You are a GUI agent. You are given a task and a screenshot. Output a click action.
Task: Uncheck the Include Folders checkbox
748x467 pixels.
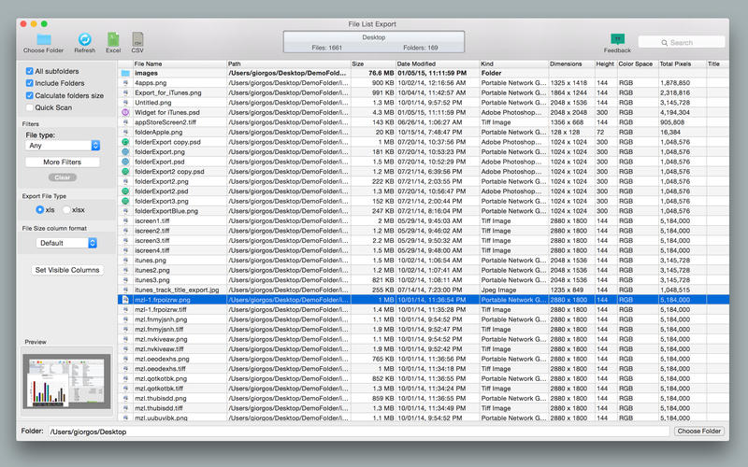30,83
